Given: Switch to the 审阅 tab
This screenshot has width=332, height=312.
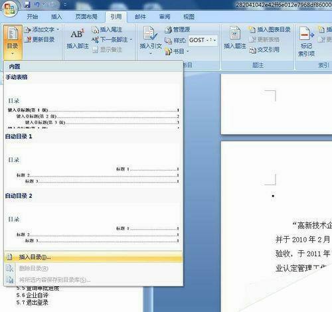Looking at the screenshot, I should tap(165, 17).
